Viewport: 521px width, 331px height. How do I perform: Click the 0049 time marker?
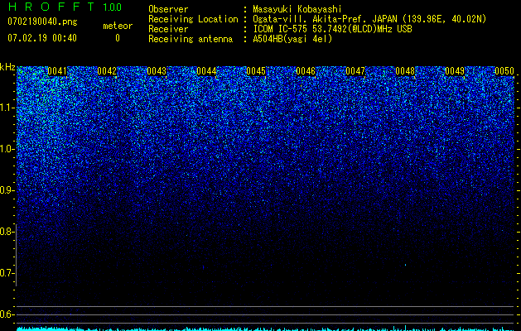[x=455, y=71]
